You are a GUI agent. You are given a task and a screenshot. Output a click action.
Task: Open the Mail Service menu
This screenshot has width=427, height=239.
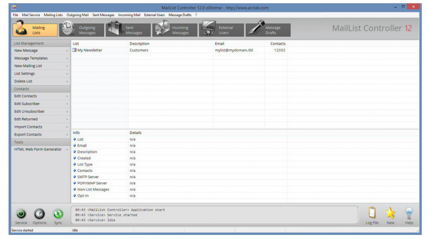pos(31,15)
